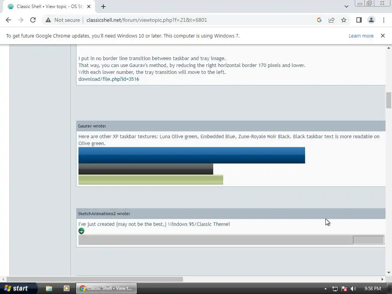Viewport: 392px width, 294px height.
Task: Click the vertical scrollbar thumb
Action: 389,100
